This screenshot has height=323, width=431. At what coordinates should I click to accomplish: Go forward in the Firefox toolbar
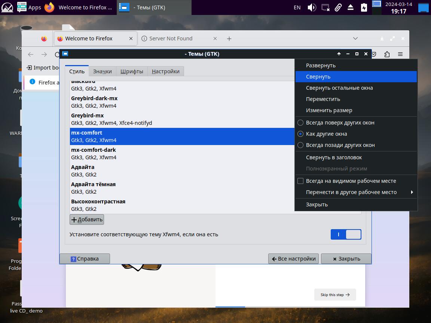tap(44, 54)
